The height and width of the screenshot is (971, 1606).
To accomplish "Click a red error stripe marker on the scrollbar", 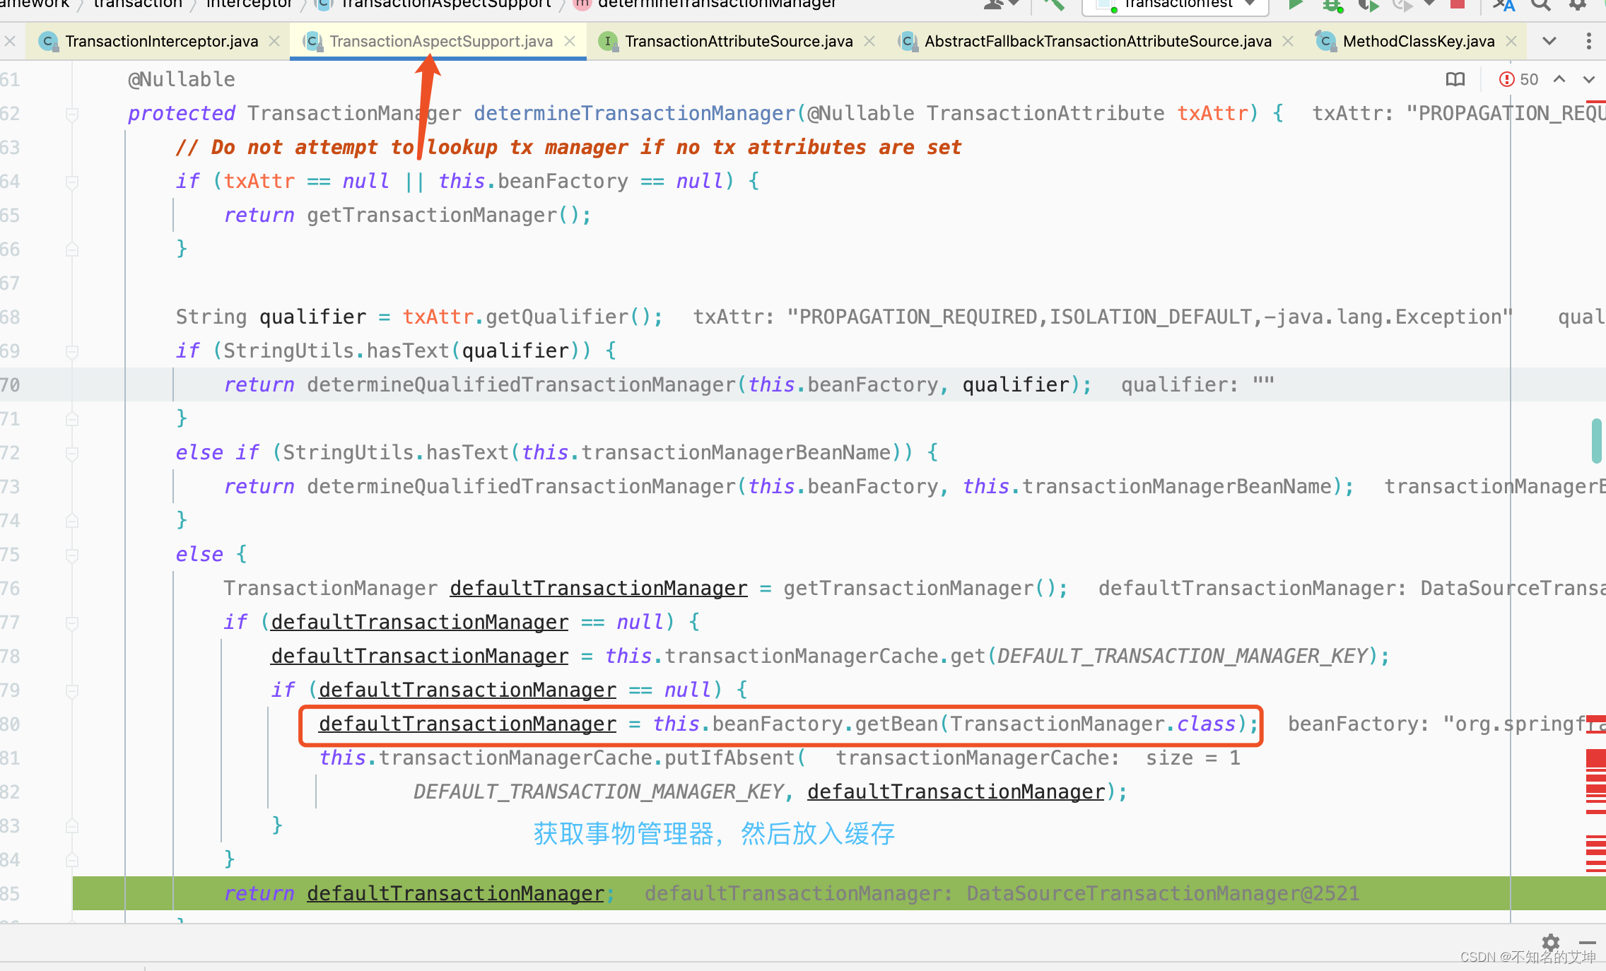I will tap(1595, 759).
